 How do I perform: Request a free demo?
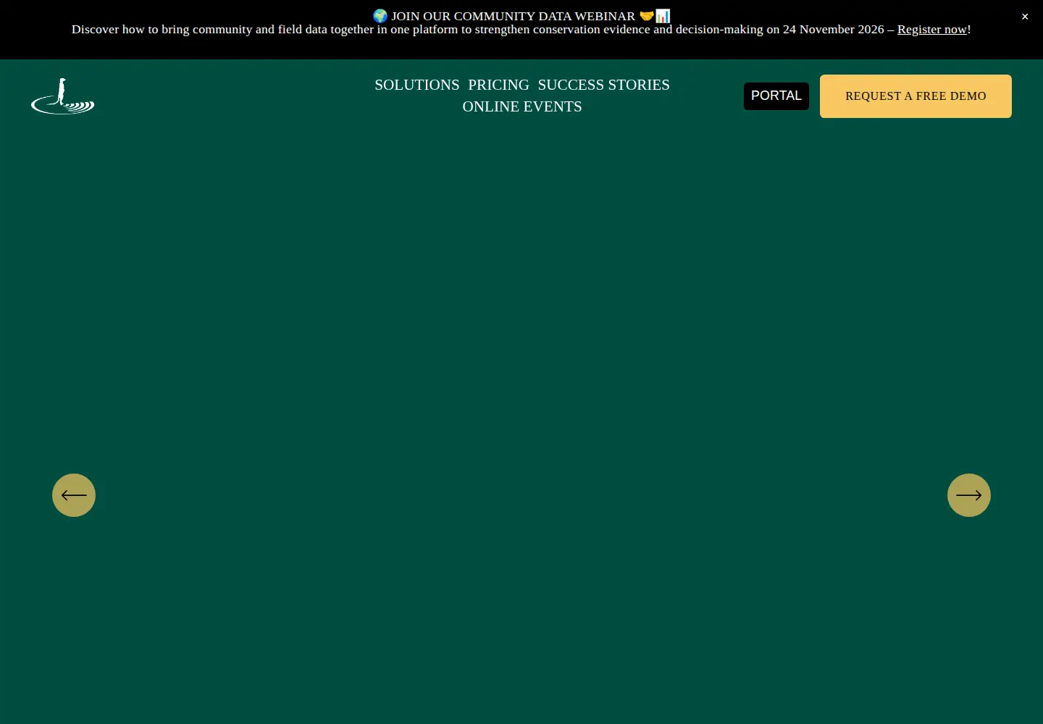[916, 96]
